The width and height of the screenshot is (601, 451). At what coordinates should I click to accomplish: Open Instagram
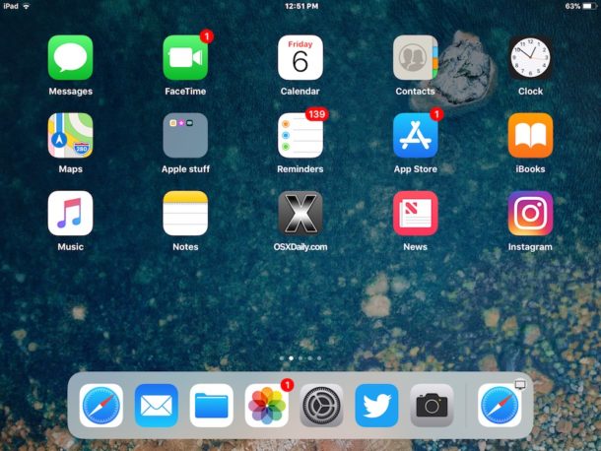pyautogui.click(x=530, y=213)
